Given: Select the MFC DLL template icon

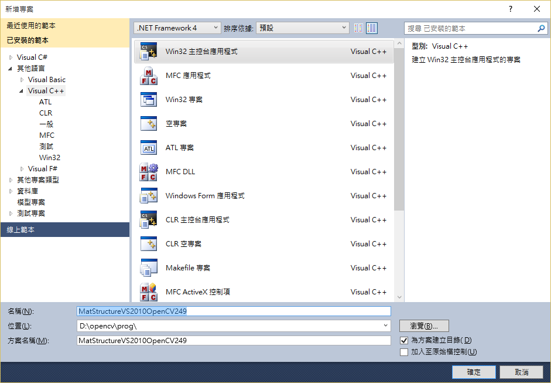Looking at the screenshot, I should 149,172.
